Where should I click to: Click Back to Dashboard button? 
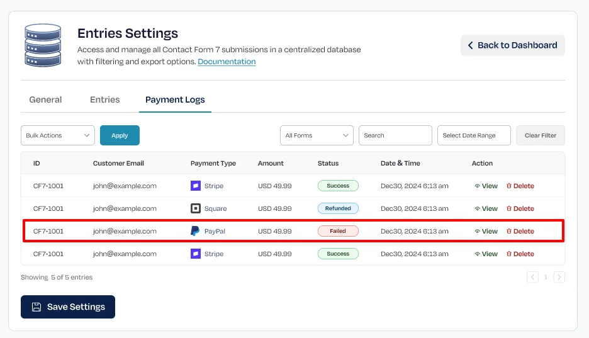[x=513, y=45]
